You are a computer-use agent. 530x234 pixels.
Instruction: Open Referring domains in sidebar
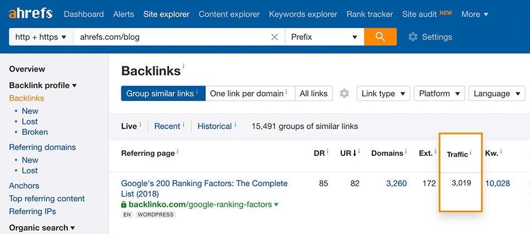tap(42, 147)
